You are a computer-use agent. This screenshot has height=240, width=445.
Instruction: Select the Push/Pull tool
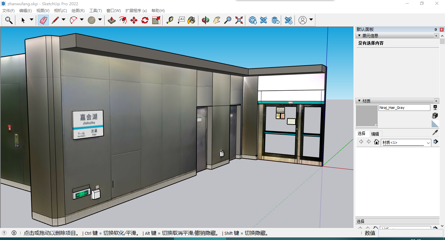click(112, 20)
